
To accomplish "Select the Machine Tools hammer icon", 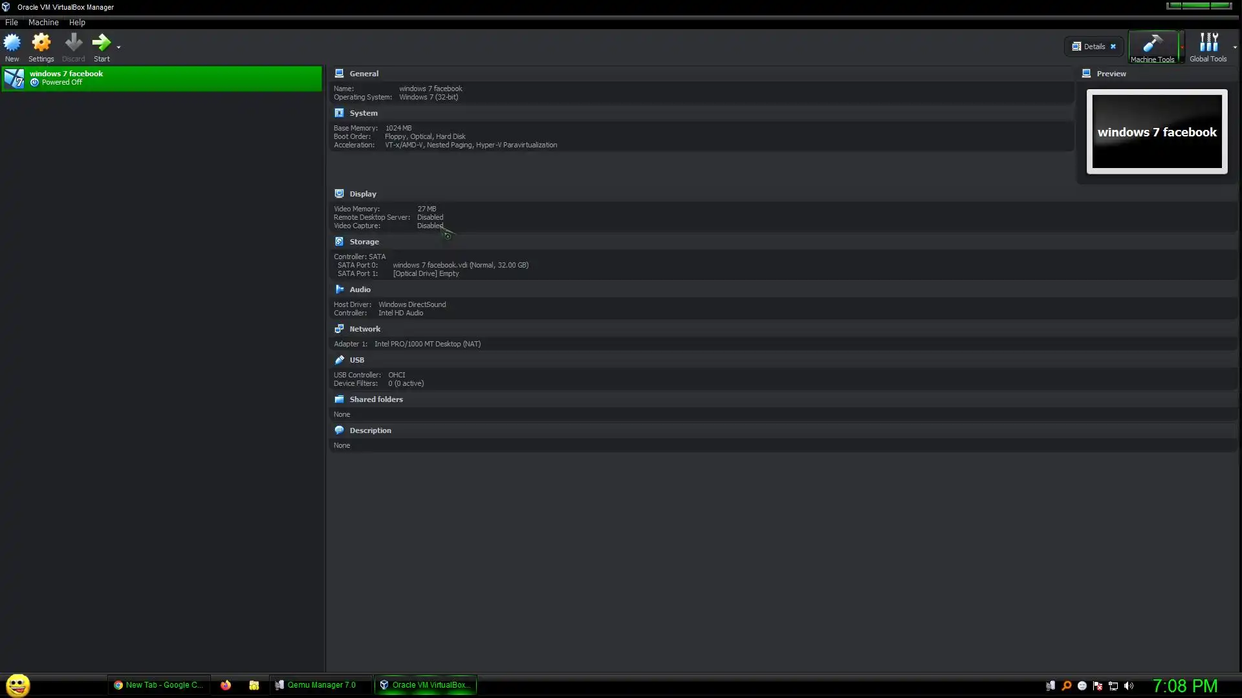I will coord(1152,44).
